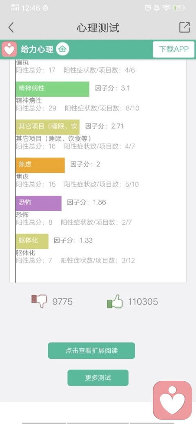Click the 下载APP button
This screenshot has height=424, width=196.
[x=174, y=49]
